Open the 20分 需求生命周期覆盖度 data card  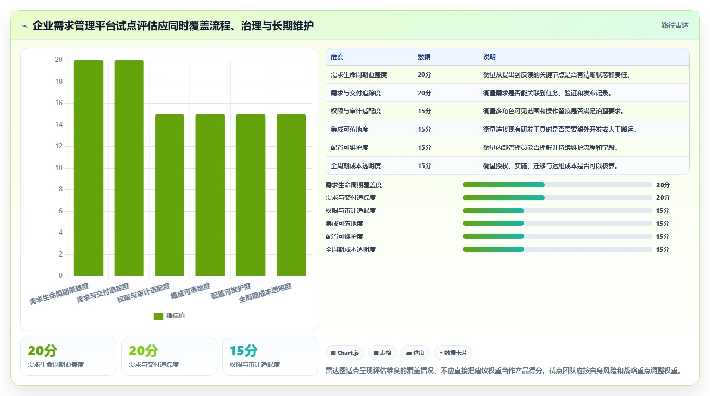click(68, 356)
